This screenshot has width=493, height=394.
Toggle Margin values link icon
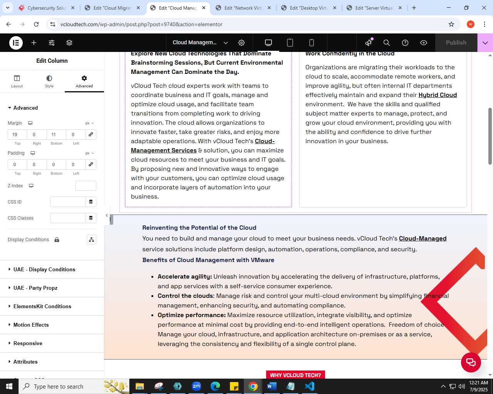pos(91,134)
